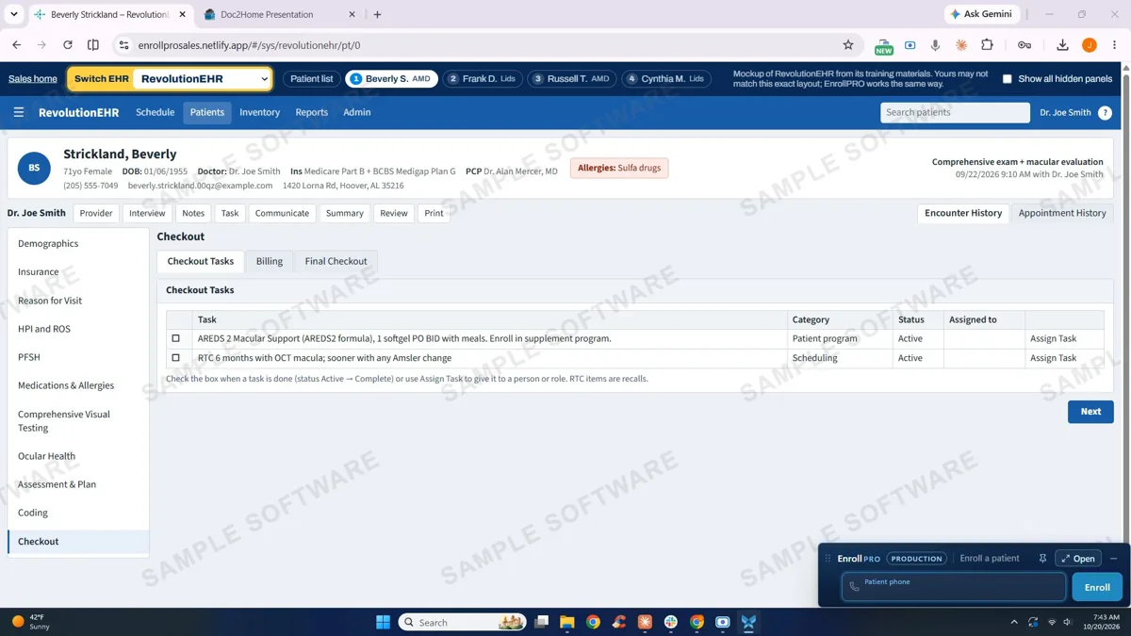Open the Chrome profile avatar J
1131x636 pixels.
[1089, 45]
